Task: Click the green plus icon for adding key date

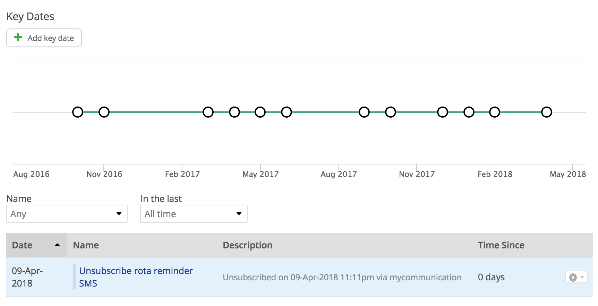Action: click(18, 37)
